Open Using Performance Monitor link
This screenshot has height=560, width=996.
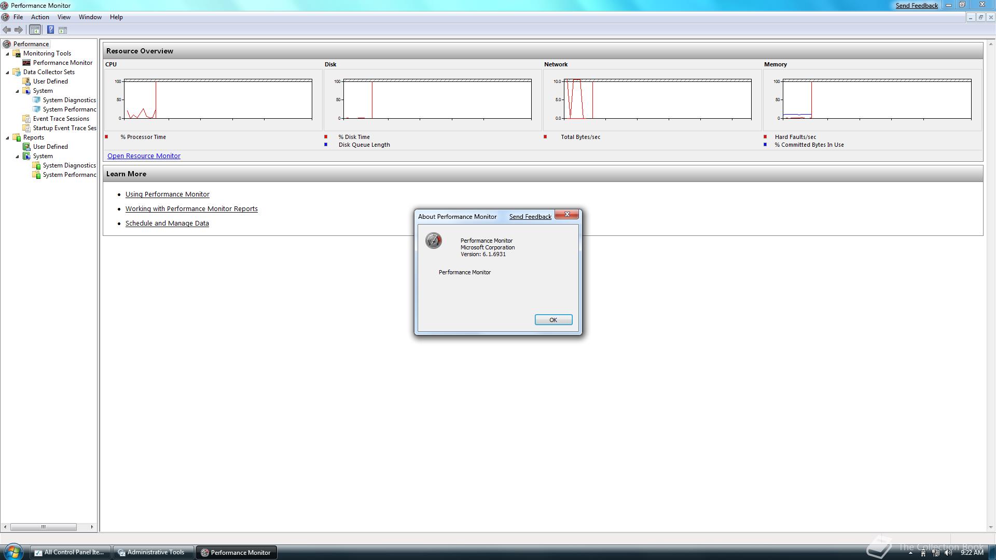click(168, 194)
